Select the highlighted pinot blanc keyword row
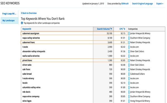167x103 pixels. pos(74,60)
